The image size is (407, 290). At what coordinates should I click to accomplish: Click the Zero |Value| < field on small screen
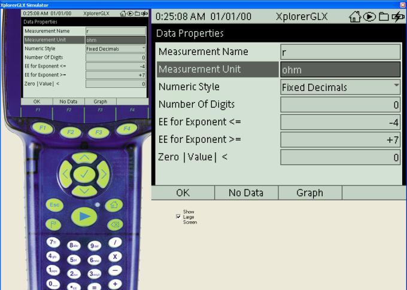point(116,84)
